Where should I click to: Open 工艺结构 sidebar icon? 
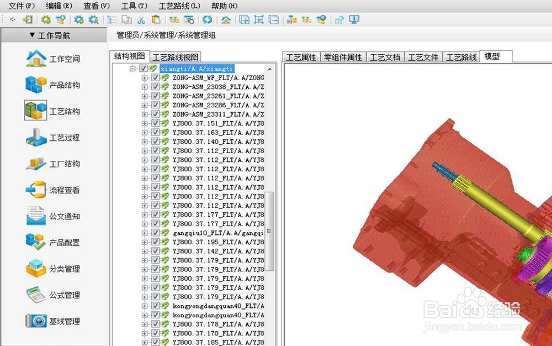coord(35,111)
